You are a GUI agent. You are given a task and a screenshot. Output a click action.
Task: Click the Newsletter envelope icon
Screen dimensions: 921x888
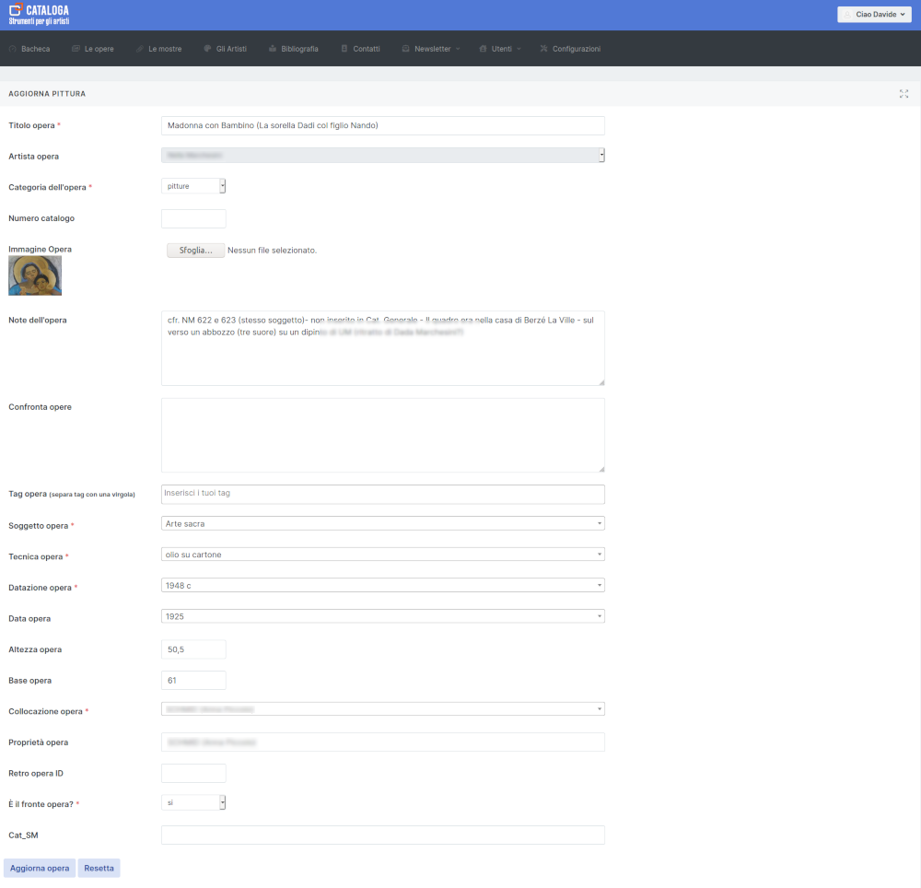click(406, 49)
